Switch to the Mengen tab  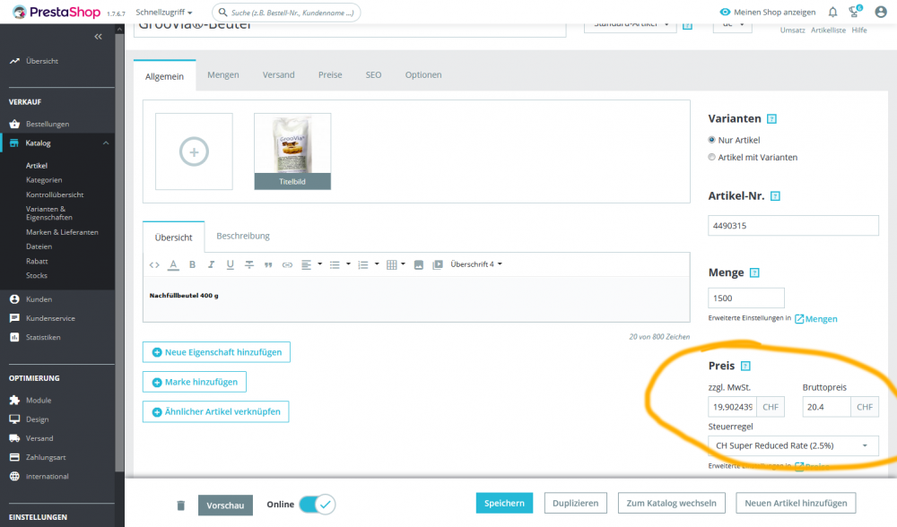223,75
